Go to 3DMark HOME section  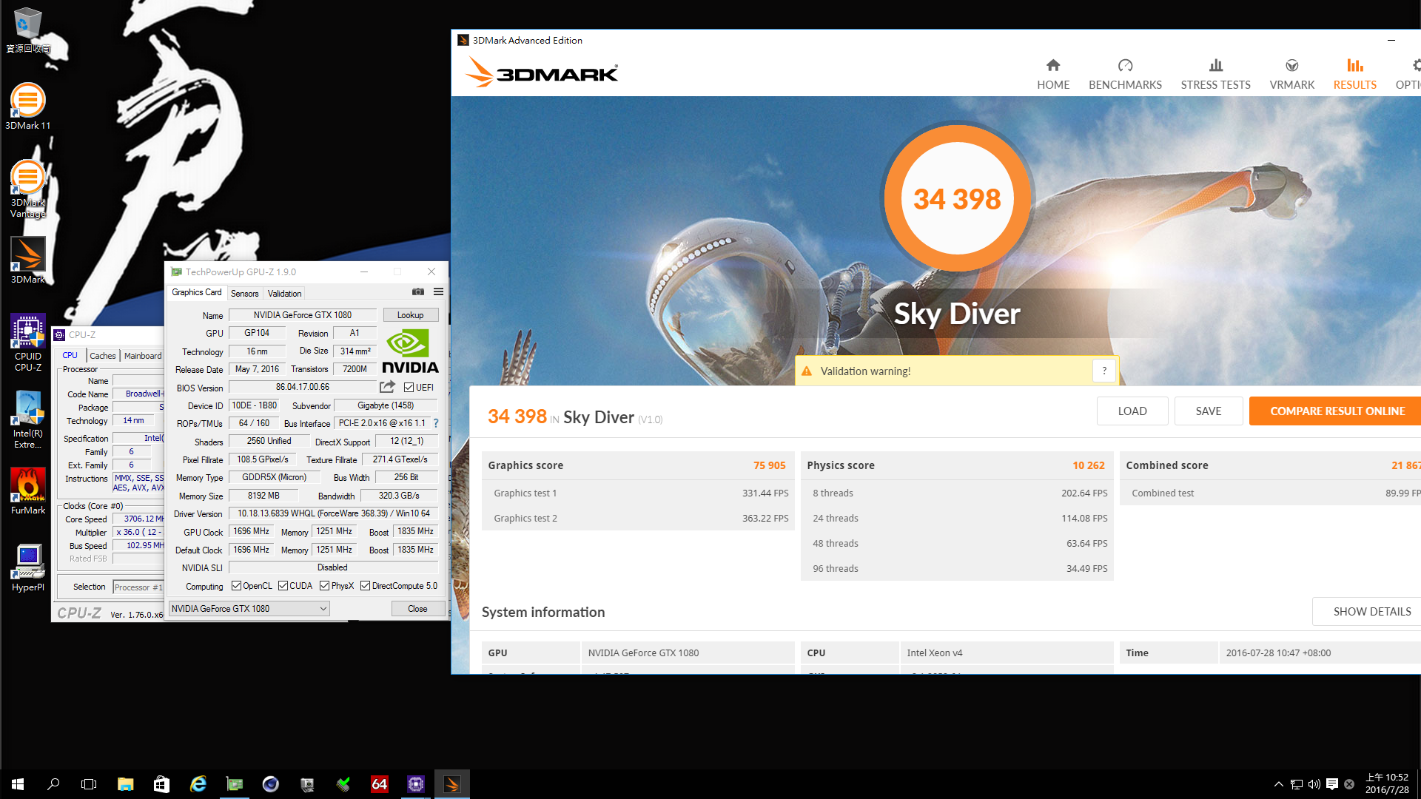click(x=1053, y=75)
